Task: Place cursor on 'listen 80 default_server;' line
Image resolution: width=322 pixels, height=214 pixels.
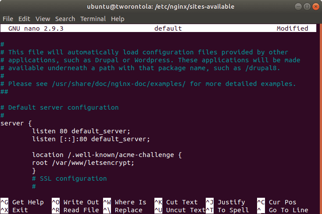Action: tap(81, 131)
